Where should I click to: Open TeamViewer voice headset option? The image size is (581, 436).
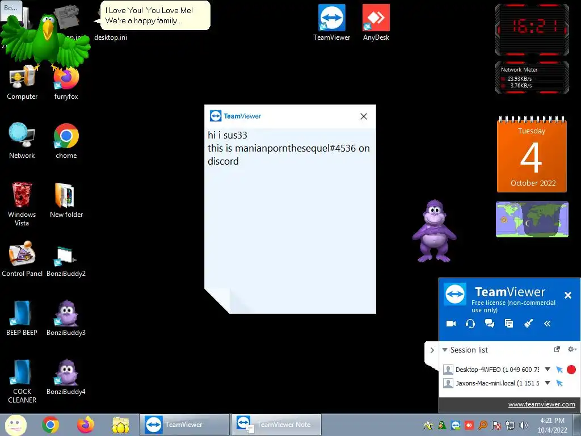[x=470, y=324]
